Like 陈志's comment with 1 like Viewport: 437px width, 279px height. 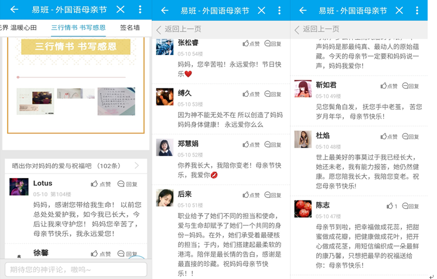[391, 206]
